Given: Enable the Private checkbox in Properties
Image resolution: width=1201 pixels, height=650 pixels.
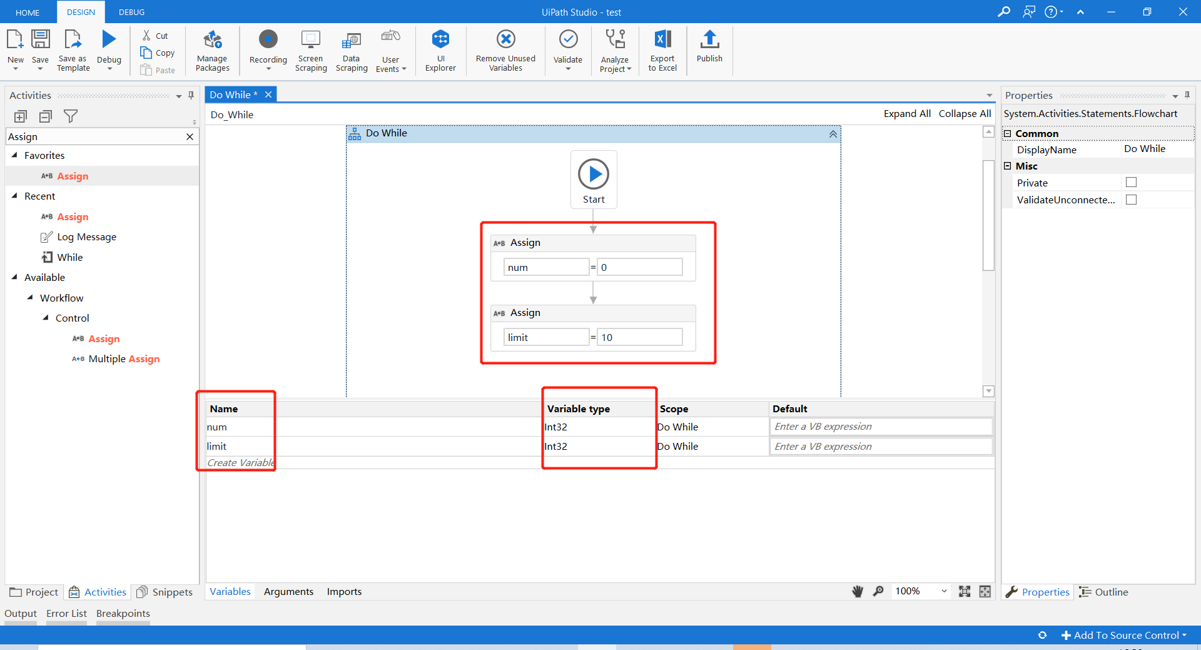Looking at the screenshot, I should 1131,182.
